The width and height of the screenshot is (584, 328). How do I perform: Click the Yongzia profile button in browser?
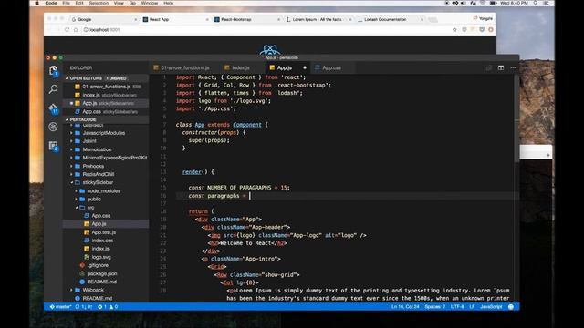click(483, 18)
